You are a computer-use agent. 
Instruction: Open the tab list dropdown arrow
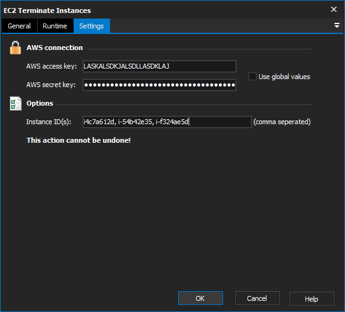tap(336, 25)
